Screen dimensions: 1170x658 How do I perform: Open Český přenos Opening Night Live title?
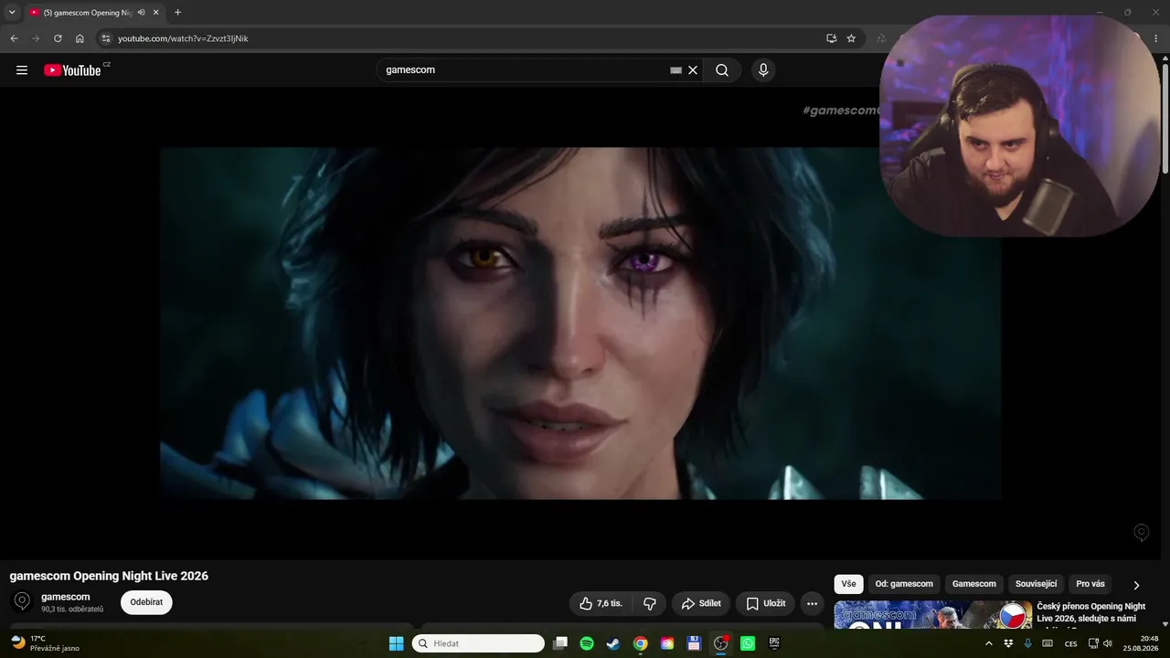point(1091,612)
